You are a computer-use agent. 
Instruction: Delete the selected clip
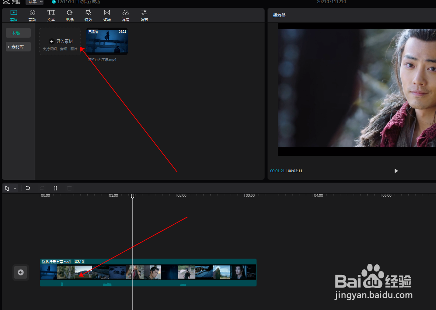[69, 188]
